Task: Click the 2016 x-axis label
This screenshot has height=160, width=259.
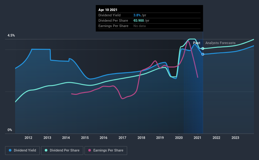Action: pos(103,138)
